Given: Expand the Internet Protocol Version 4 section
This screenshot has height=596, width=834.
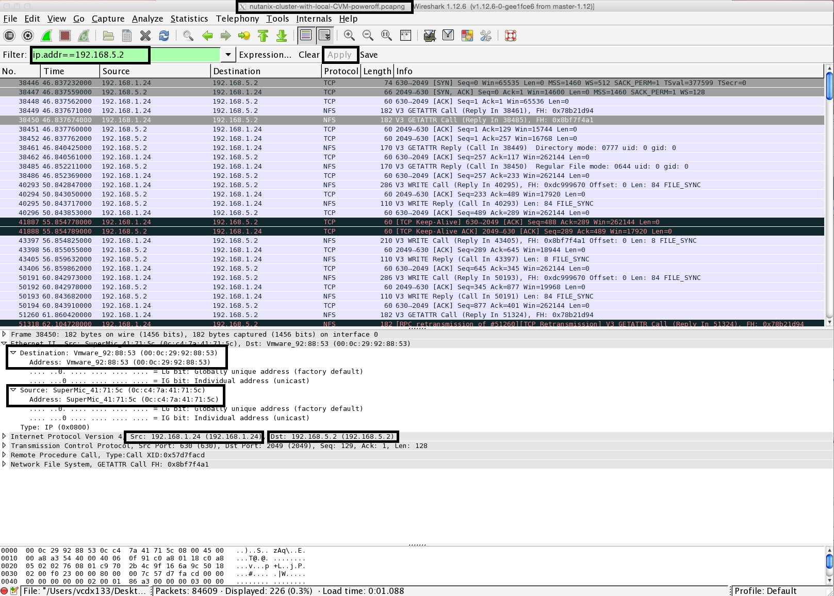Looking at the screenshot, I should [4, 436].
